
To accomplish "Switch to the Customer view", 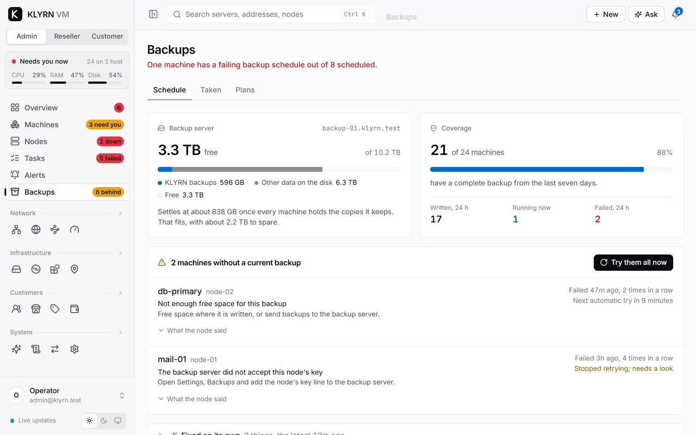I will (107, 36).
